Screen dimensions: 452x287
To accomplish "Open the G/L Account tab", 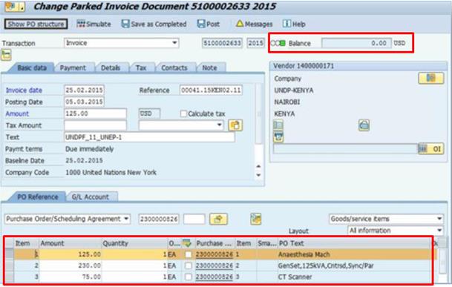I will [x=91, y=197].
